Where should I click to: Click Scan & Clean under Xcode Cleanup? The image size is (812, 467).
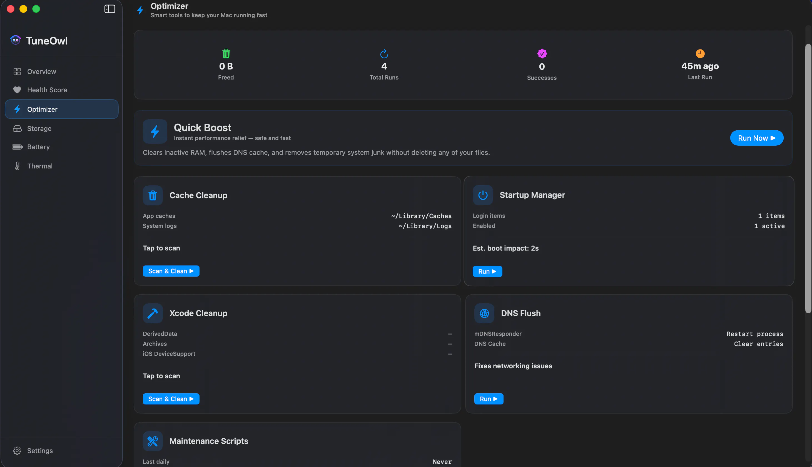(171, 399)
